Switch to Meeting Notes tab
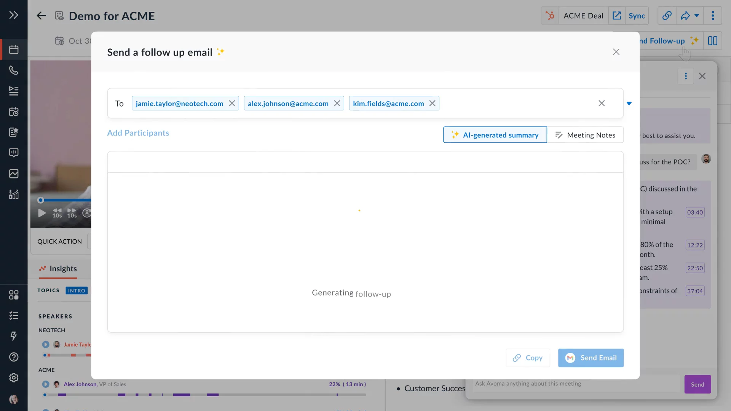Image resolution: width=731 pixels, height=411 pixels. tap(585, 135)
